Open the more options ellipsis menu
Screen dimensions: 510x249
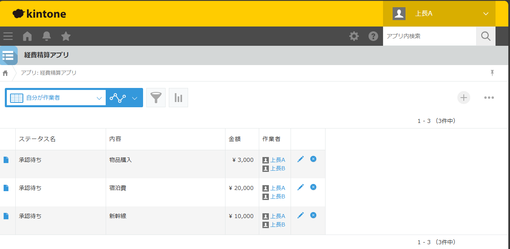(x=489, y=98)
